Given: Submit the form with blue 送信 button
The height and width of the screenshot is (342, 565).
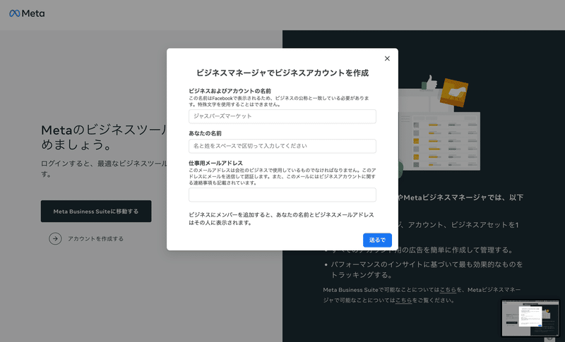Looking at the screenshot, I should [377, 240].
